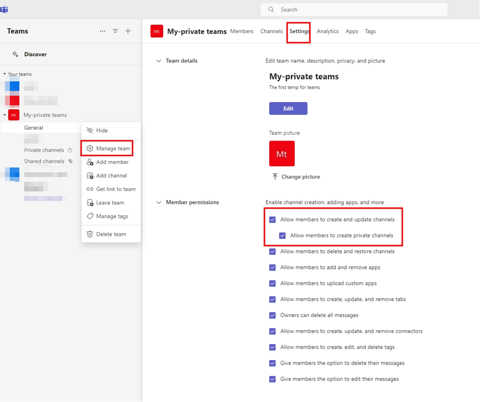Select the General channel
Image resolution: width=480 pixels, height=402 pixels.
point(41,128)
